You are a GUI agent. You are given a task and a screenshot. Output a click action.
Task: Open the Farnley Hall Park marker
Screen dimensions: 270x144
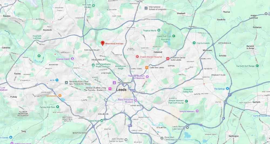(58, 107)
